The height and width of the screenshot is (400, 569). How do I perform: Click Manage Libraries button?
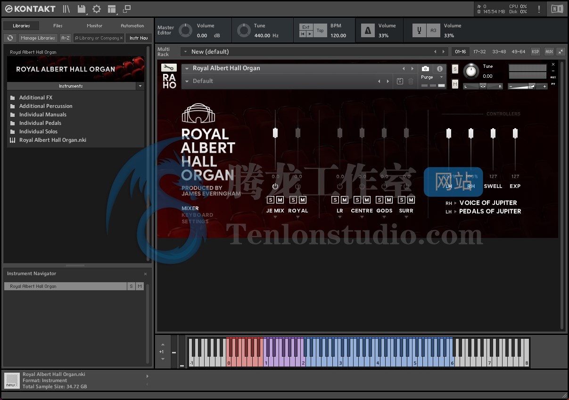point(38,38)
